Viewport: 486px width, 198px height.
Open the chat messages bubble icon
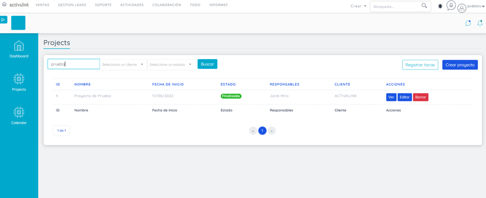click(468, 23)
